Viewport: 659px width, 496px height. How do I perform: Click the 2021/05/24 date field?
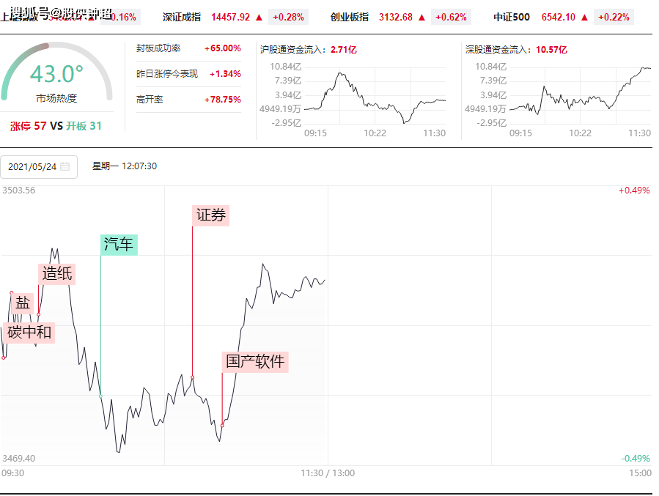click(x=32, y=166)
